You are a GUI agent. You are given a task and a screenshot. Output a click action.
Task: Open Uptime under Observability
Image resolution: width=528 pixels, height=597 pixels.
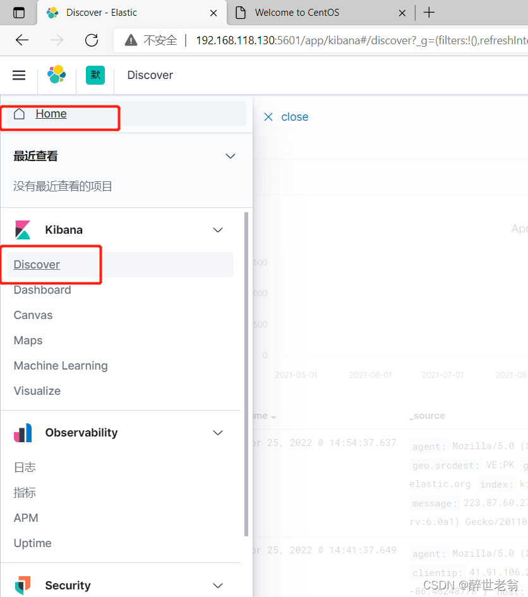tap(32, 543)
